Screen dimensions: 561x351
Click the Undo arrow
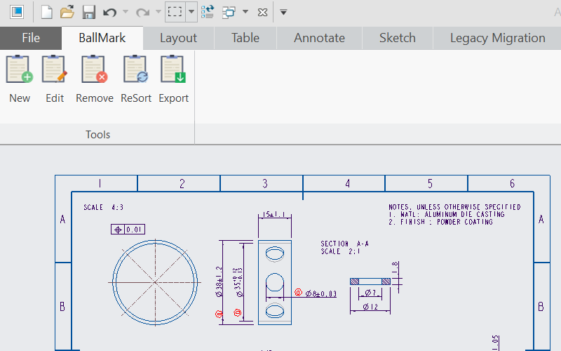coord(109,12)
